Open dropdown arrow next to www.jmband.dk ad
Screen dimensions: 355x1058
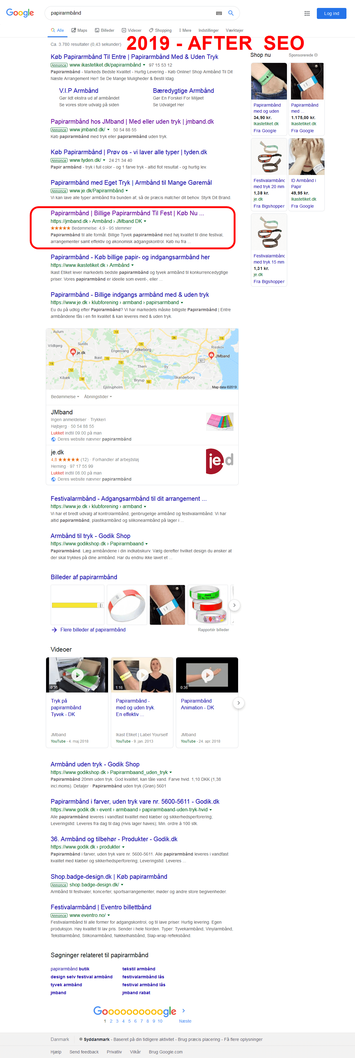[x=108, y=130]
